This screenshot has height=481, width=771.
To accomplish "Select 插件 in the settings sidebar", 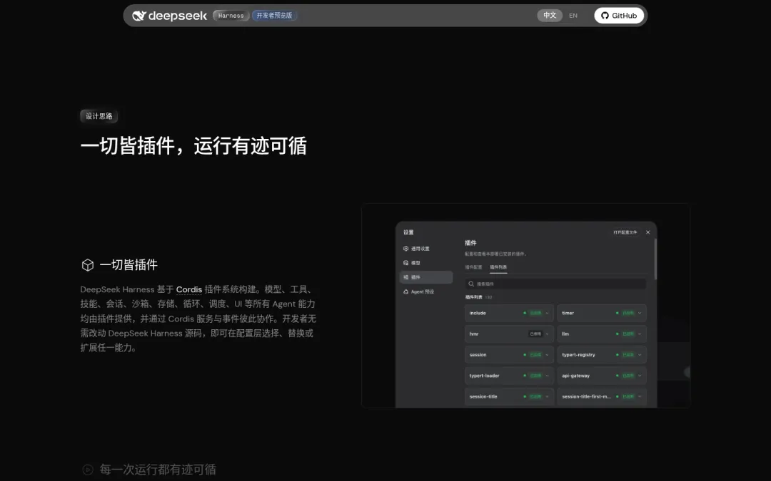I will point(426,277).
